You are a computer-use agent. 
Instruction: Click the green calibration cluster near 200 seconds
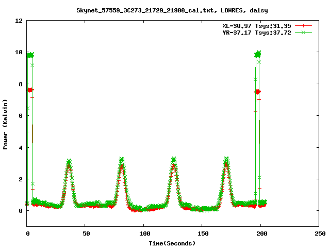click(x=258, y=55)
